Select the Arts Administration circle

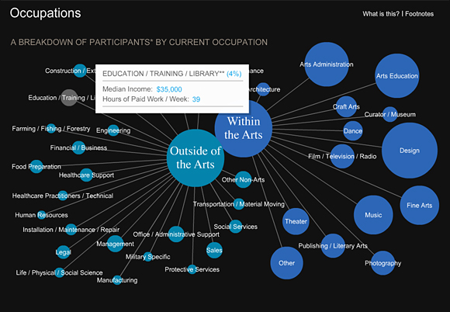point(327,64)
